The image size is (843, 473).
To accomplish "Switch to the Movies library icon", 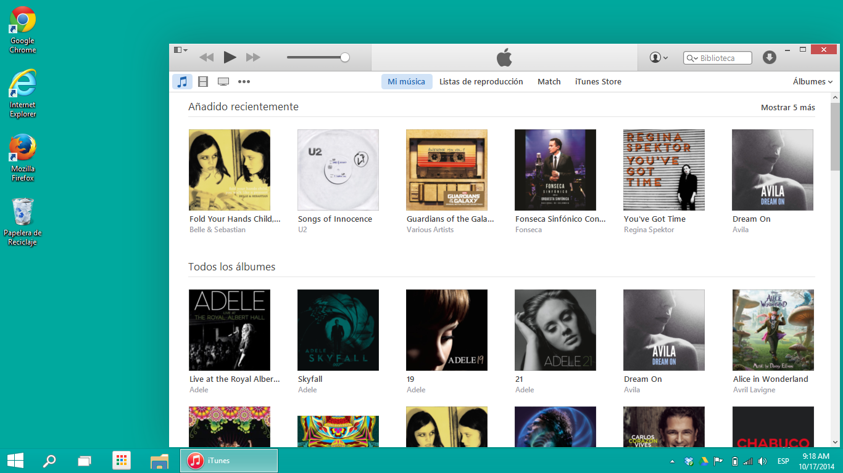I will pyautogui.click(x=203, y=81).
